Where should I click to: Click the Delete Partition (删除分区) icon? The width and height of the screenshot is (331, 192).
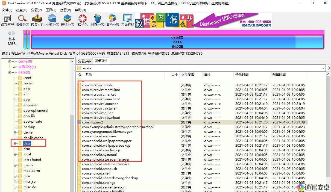98,20
